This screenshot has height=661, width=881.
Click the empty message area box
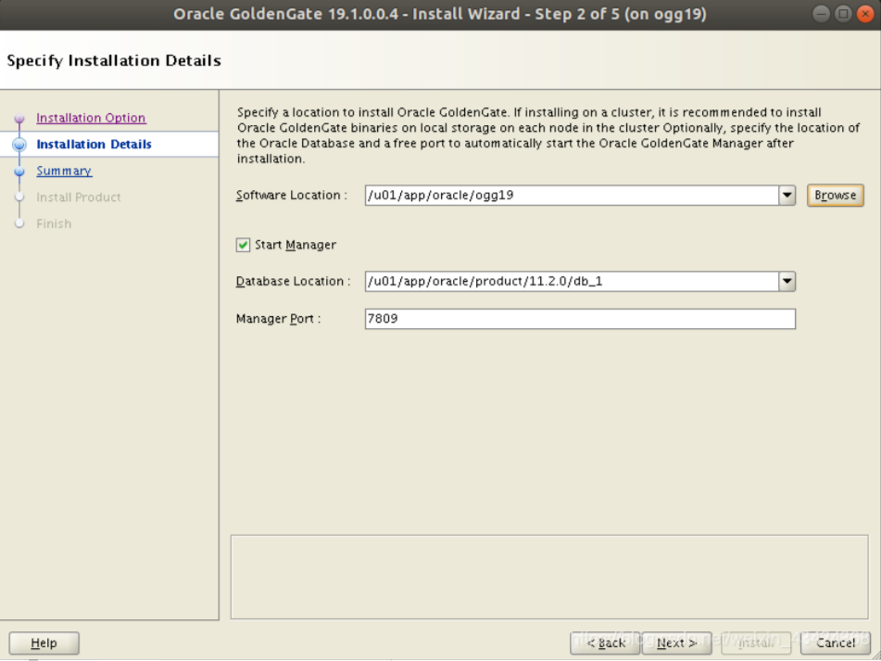click(549, 578)
